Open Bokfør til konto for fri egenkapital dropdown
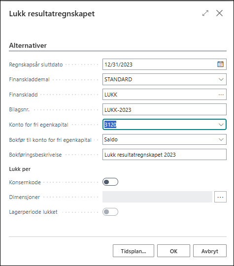 [x=221, y=139]
